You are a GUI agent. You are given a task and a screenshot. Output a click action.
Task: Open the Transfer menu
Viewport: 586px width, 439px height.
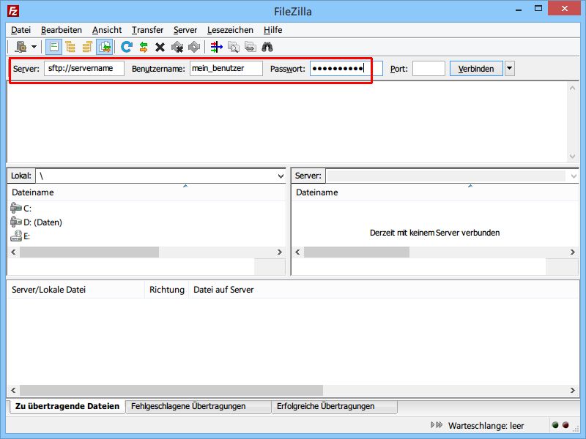pos(148,30)
